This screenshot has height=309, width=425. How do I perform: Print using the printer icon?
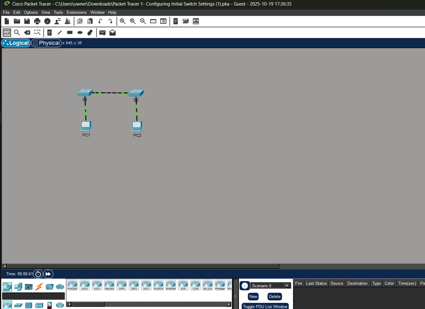click(37, 21)
